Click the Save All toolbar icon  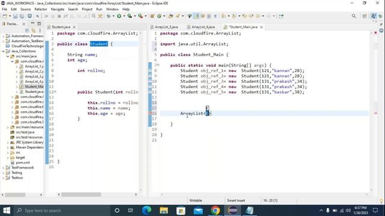(22, 16)
